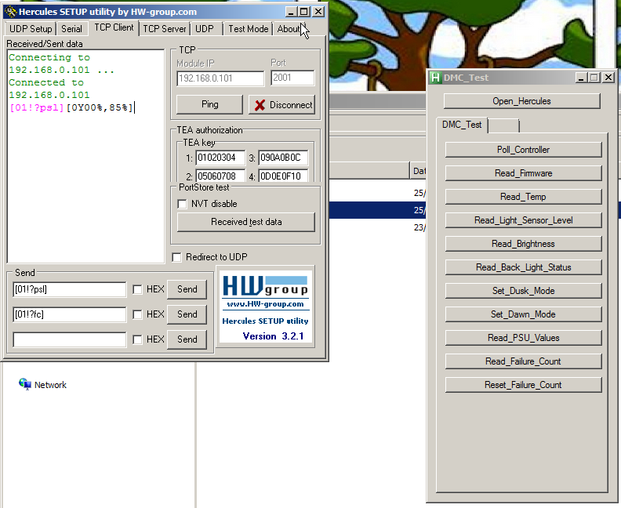The width and height of the screenshot is (621, 508).
Task: Open the UDP Setup tab
Action: click(x=31, y=29)
